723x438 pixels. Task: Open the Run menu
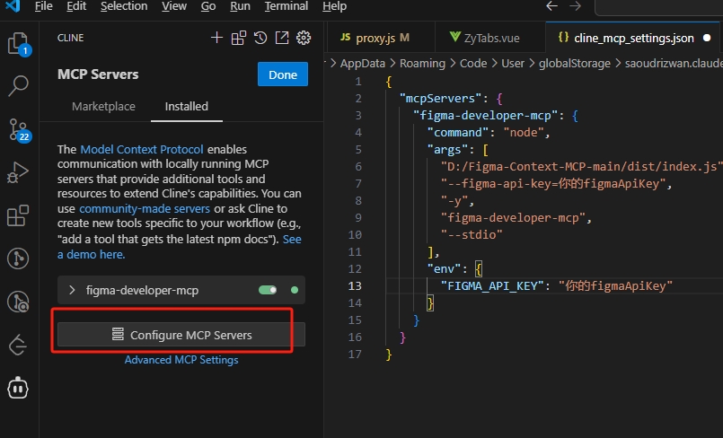click(240, 6)
